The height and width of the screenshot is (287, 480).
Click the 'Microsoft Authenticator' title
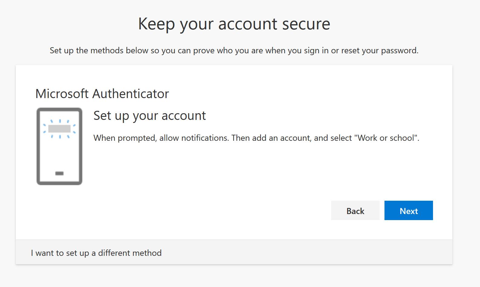point(102,94)
